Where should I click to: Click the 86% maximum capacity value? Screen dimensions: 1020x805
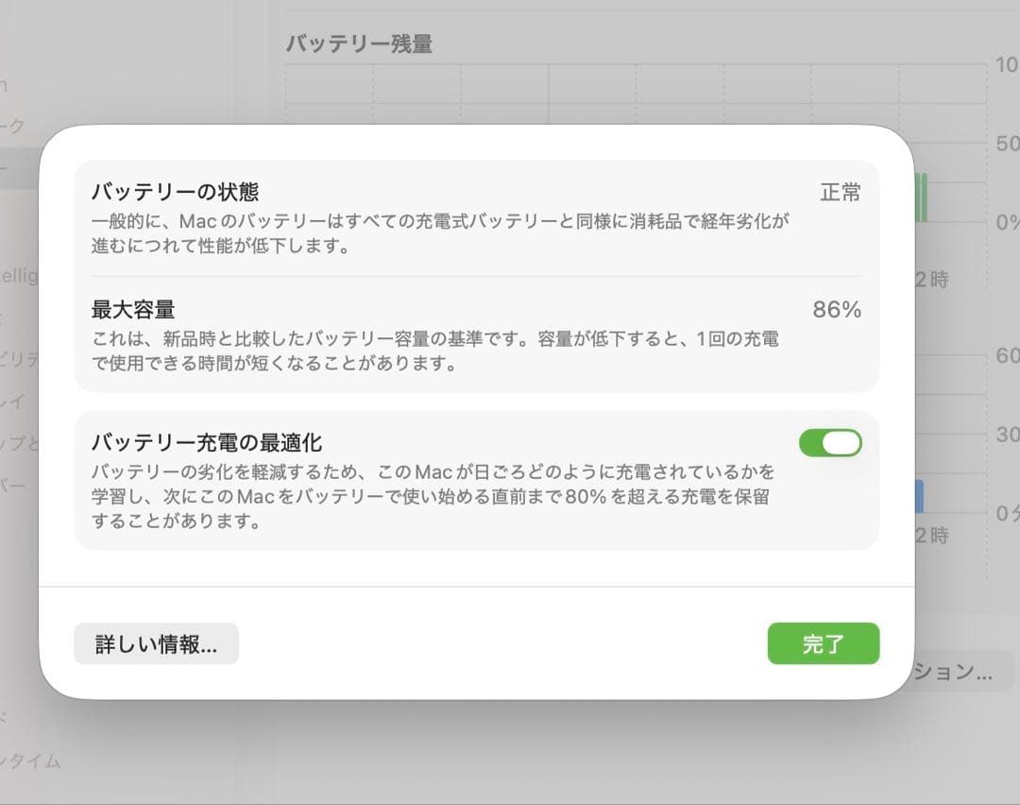[x=835, y=309]
